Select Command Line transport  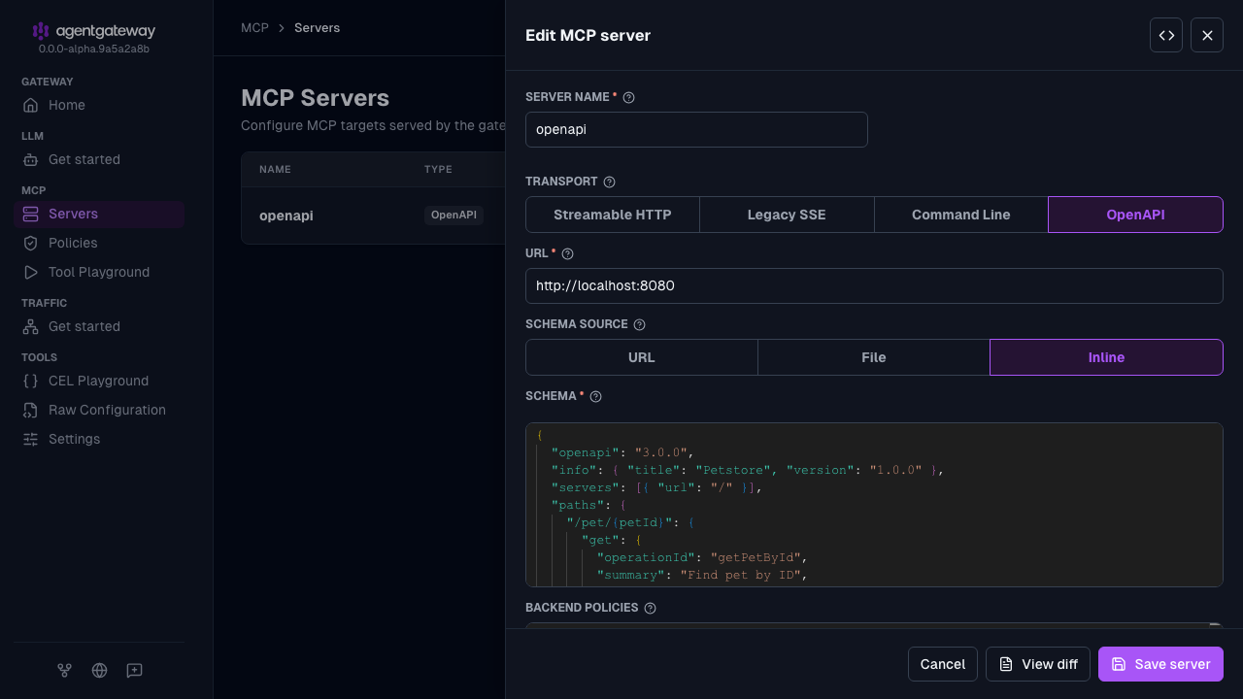pos(961,215)
